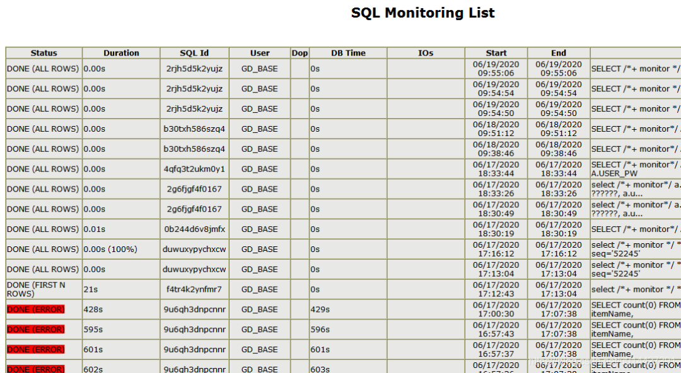
Task: Sort by the Start column header
Action: coord(496,53)
